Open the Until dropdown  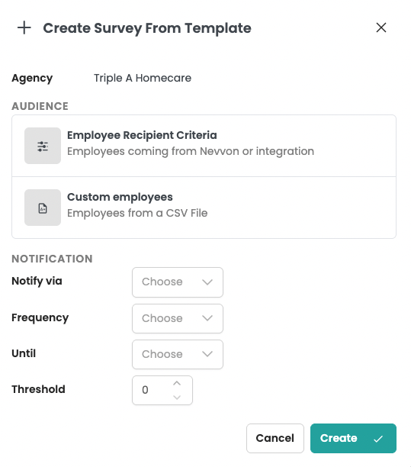pos(178,354)
